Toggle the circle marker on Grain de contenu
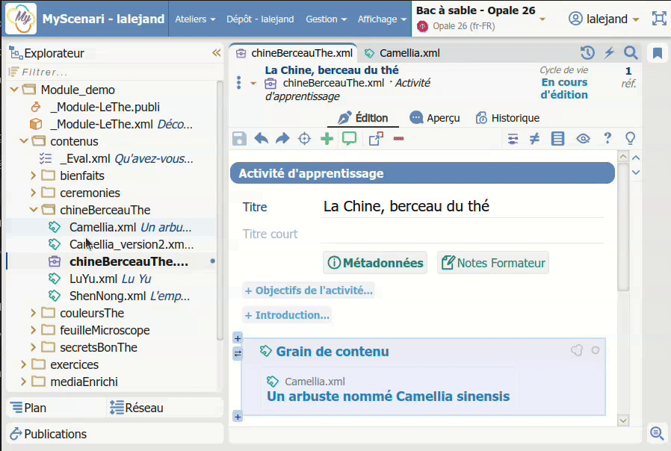 pyautogui.click(x=596, y=350)
